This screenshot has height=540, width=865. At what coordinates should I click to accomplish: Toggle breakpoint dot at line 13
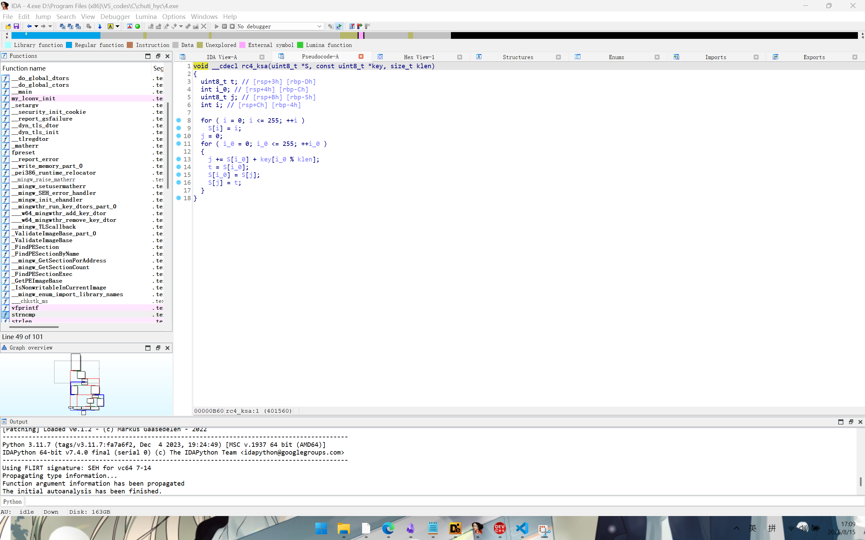[x=179, y=159]
